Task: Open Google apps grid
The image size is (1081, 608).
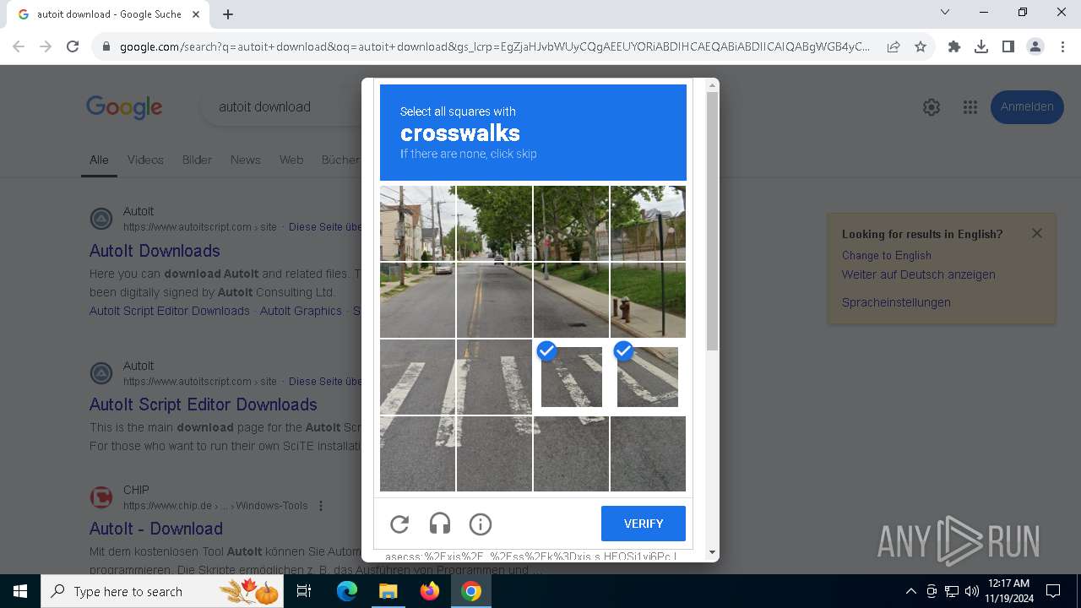Action: tap(970, 107)
